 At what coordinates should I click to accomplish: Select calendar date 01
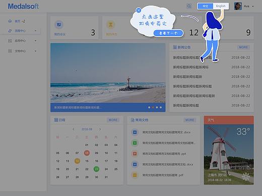[x=87, y=145]
